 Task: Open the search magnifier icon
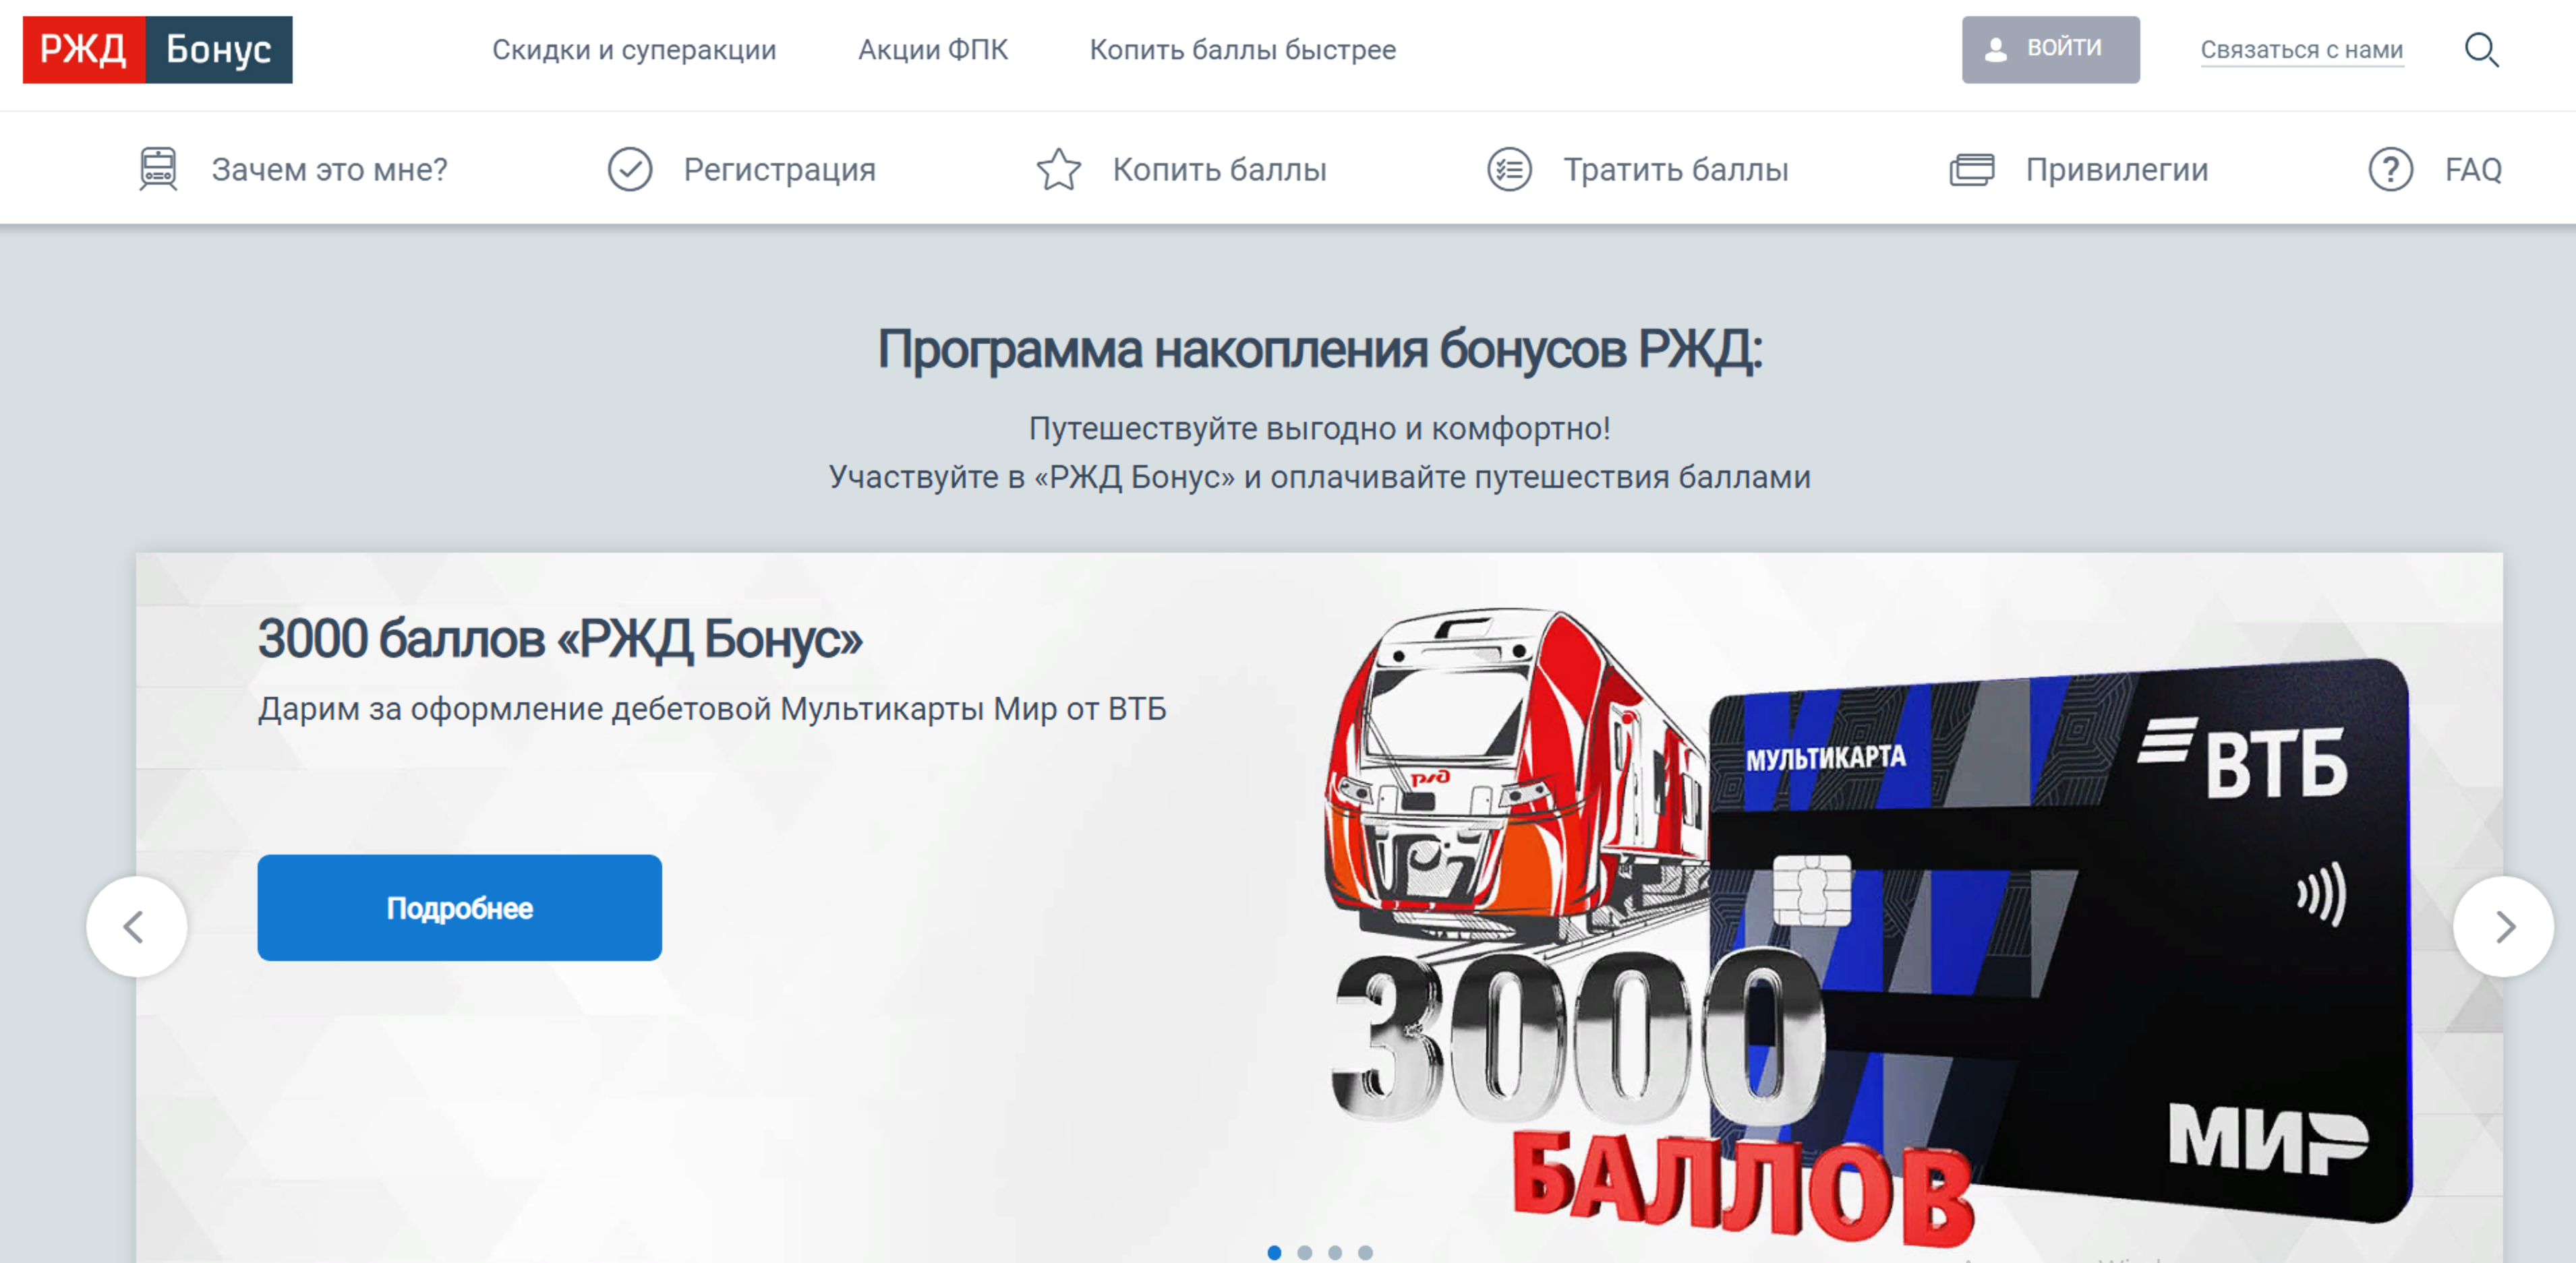(2481, 49)
